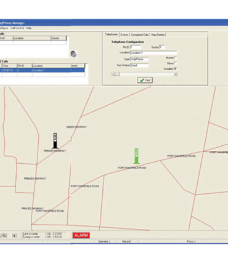Click the red ALARM indicator
This screenshot has width=228, height=277.
coord(81,235)
